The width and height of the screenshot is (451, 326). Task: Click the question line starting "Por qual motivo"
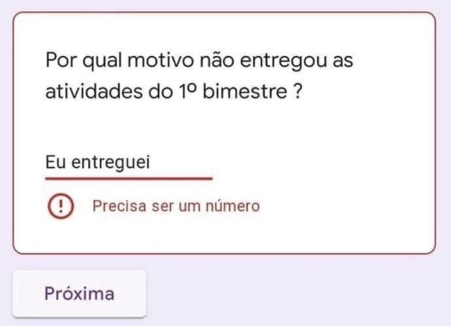(x=199, y=61)
